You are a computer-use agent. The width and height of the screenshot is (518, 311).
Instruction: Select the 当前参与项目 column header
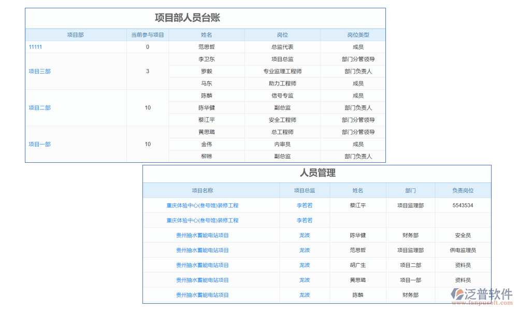[x=147, y=35]
